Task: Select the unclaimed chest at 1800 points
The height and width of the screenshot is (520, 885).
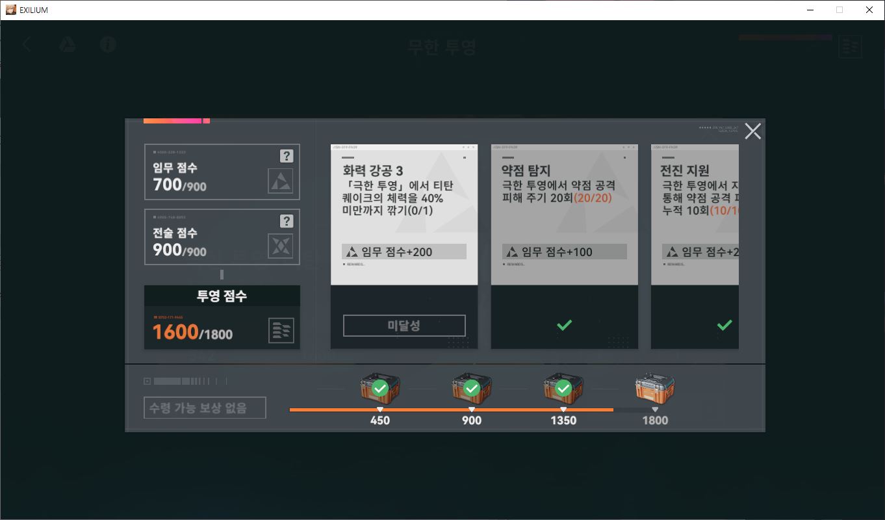Action: [655, 389]
